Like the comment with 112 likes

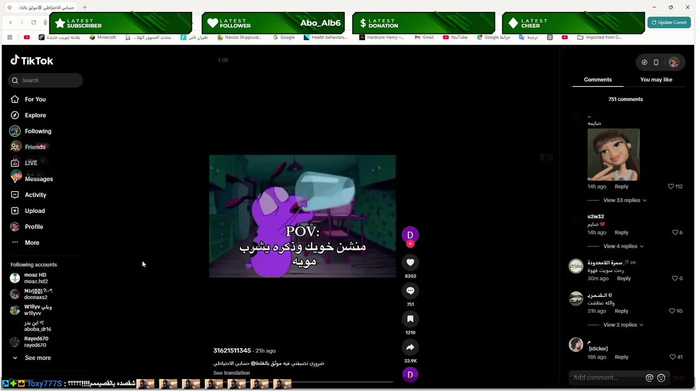point(671,186)
